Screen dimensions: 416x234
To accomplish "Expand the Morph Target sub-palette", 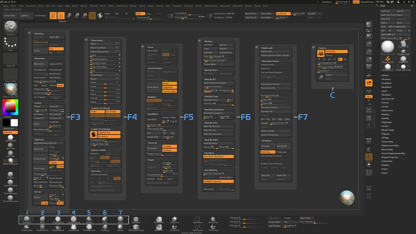I will 388,130.
